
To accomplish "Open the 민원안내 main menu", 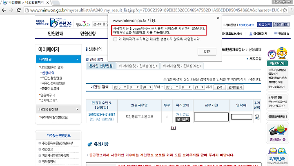I will point(56,33).
